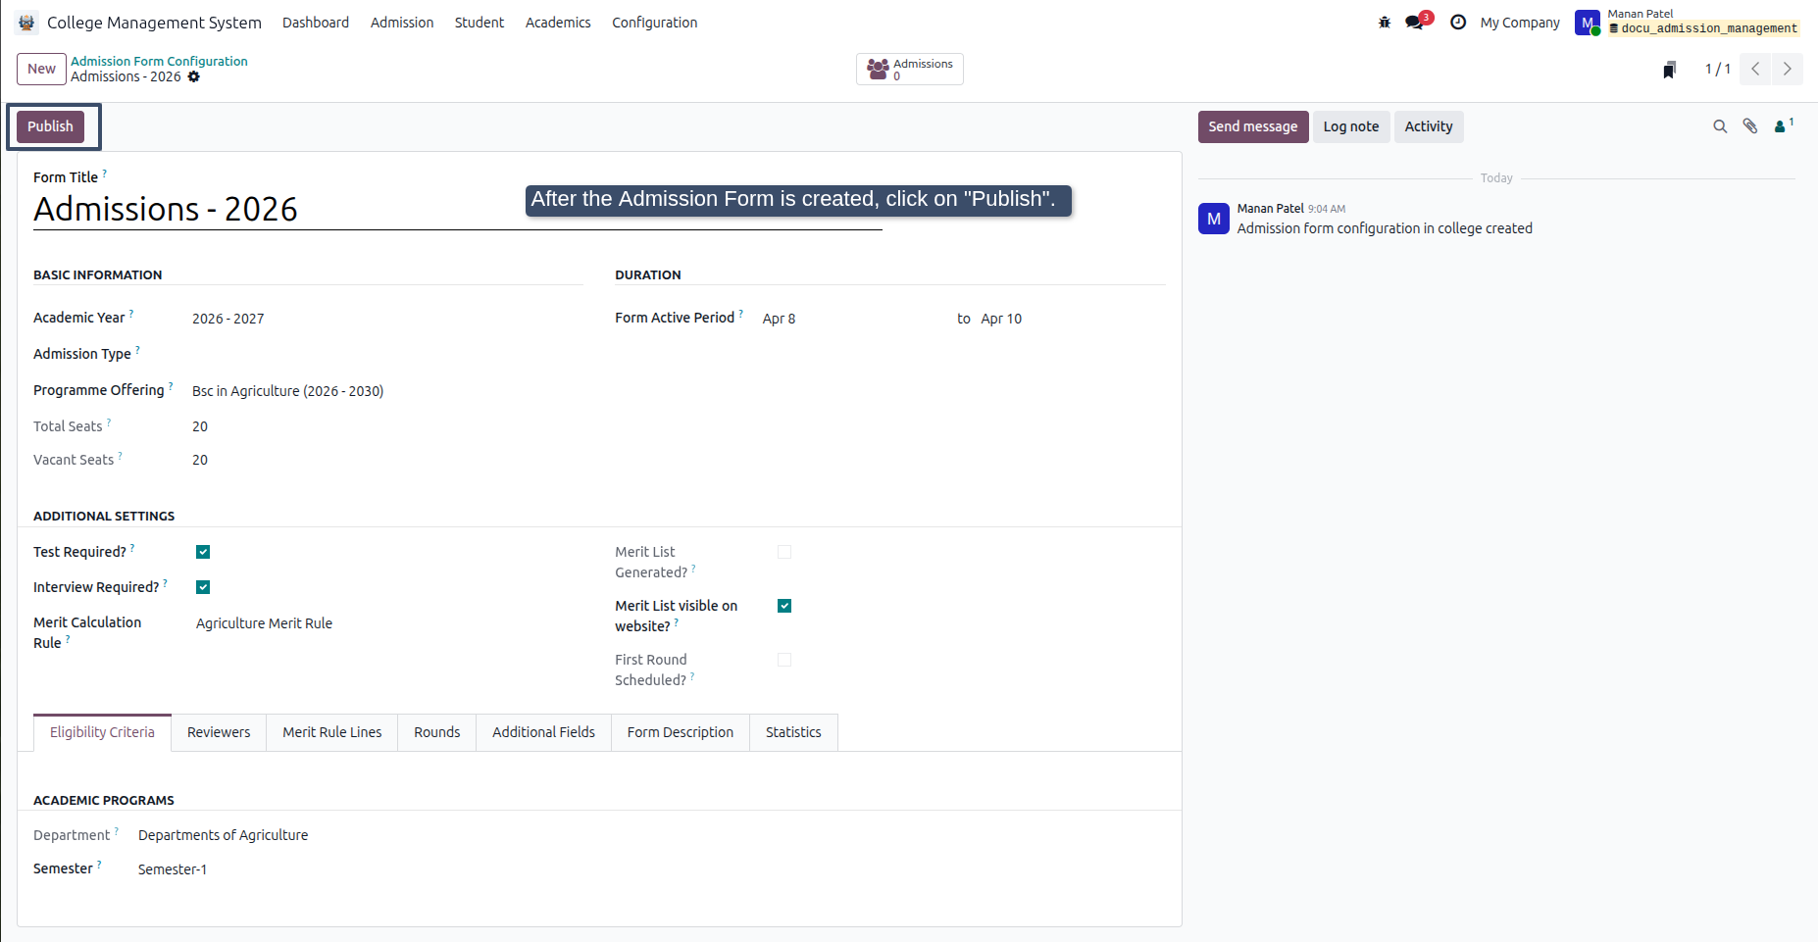Open the Academic Year dropdown field
The width and height of the screenshot is (1818, 942).
coord(386,319)
